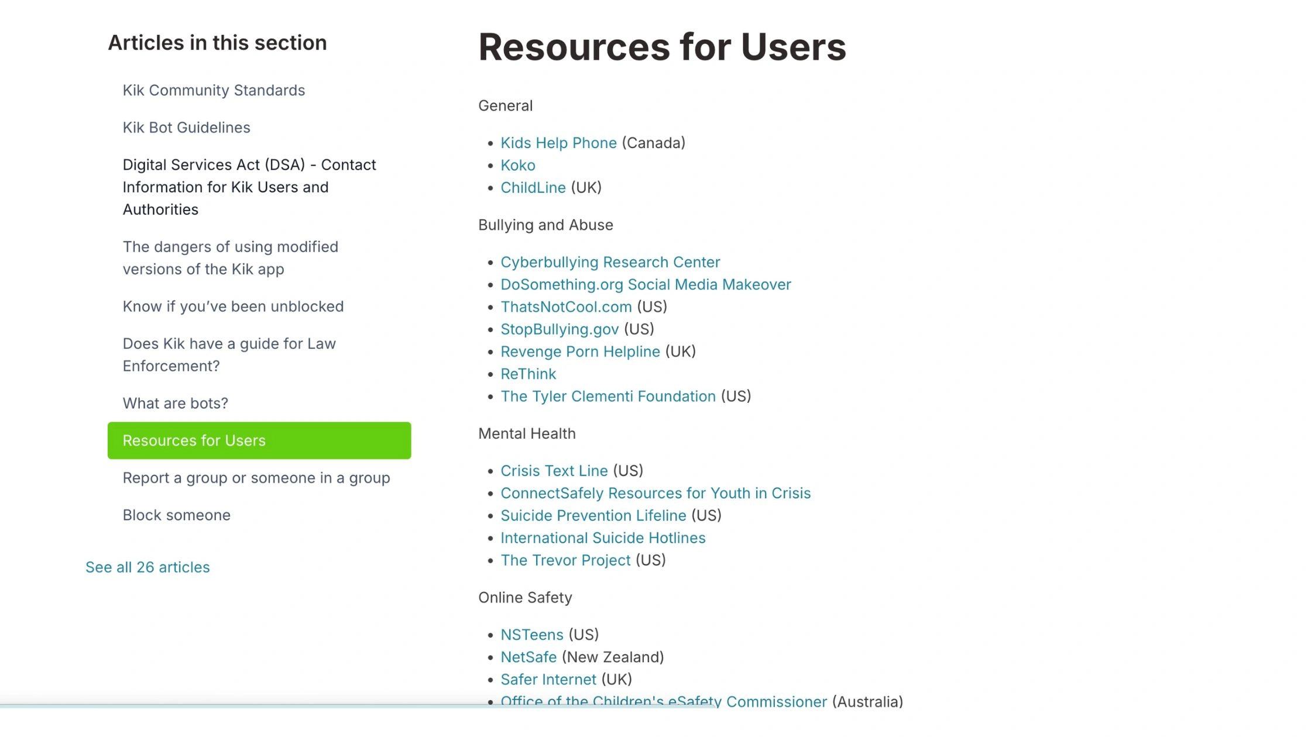Open NetSafe New Zealand link

tap(528, 657)
